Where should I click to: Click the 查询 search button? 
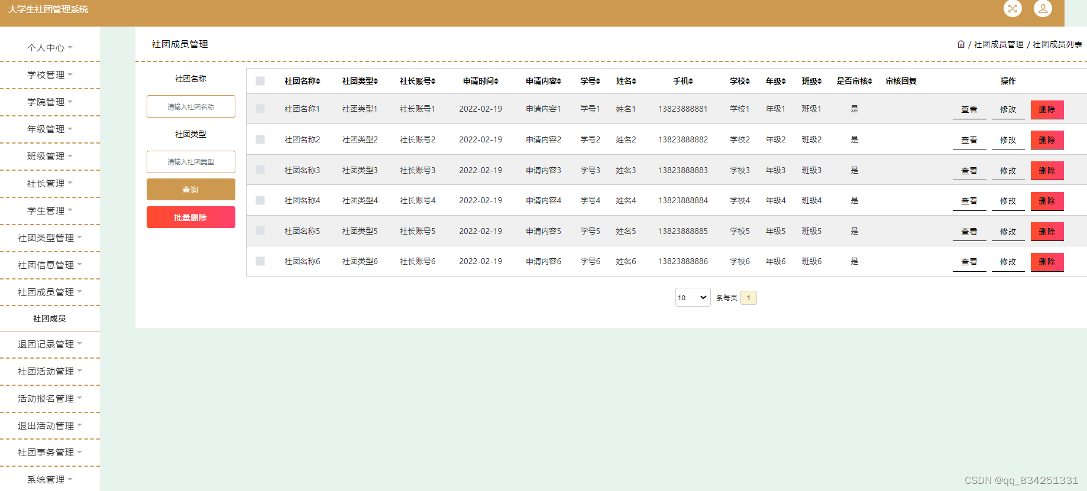coord(191,190)
